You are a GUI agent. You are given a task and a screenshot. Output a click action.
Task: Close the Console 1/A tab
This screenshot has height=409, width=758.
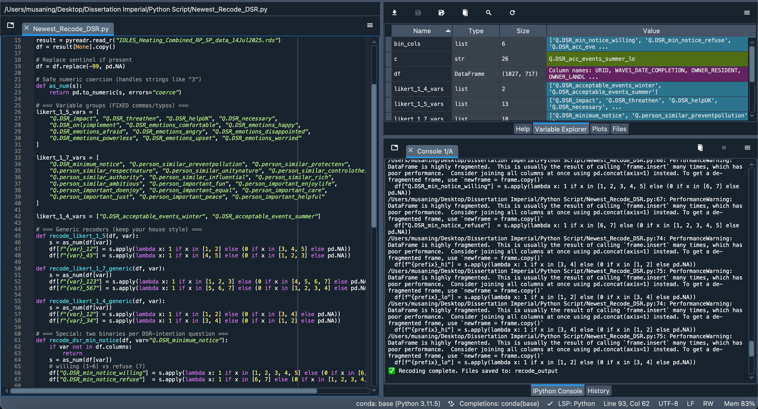pos(411,150)
